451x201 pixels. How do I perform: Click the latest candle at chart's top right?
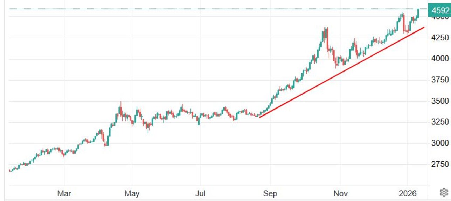point(418,14)
